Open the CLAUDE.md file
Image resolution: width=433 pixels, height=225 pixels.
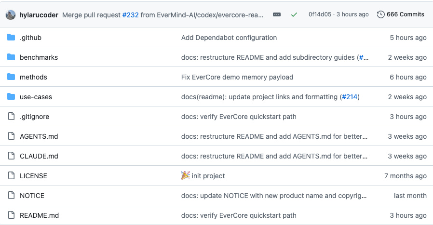point(39,156)
